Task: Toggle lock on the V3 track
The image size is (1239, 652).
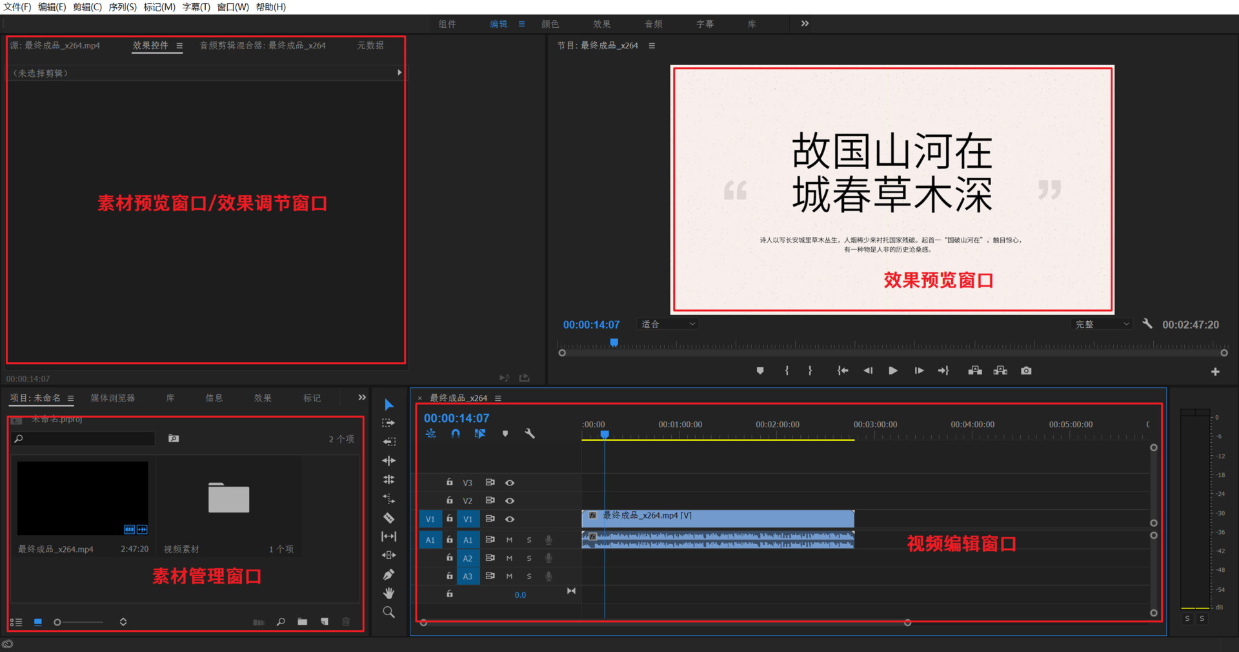Action: coord(450,482)
